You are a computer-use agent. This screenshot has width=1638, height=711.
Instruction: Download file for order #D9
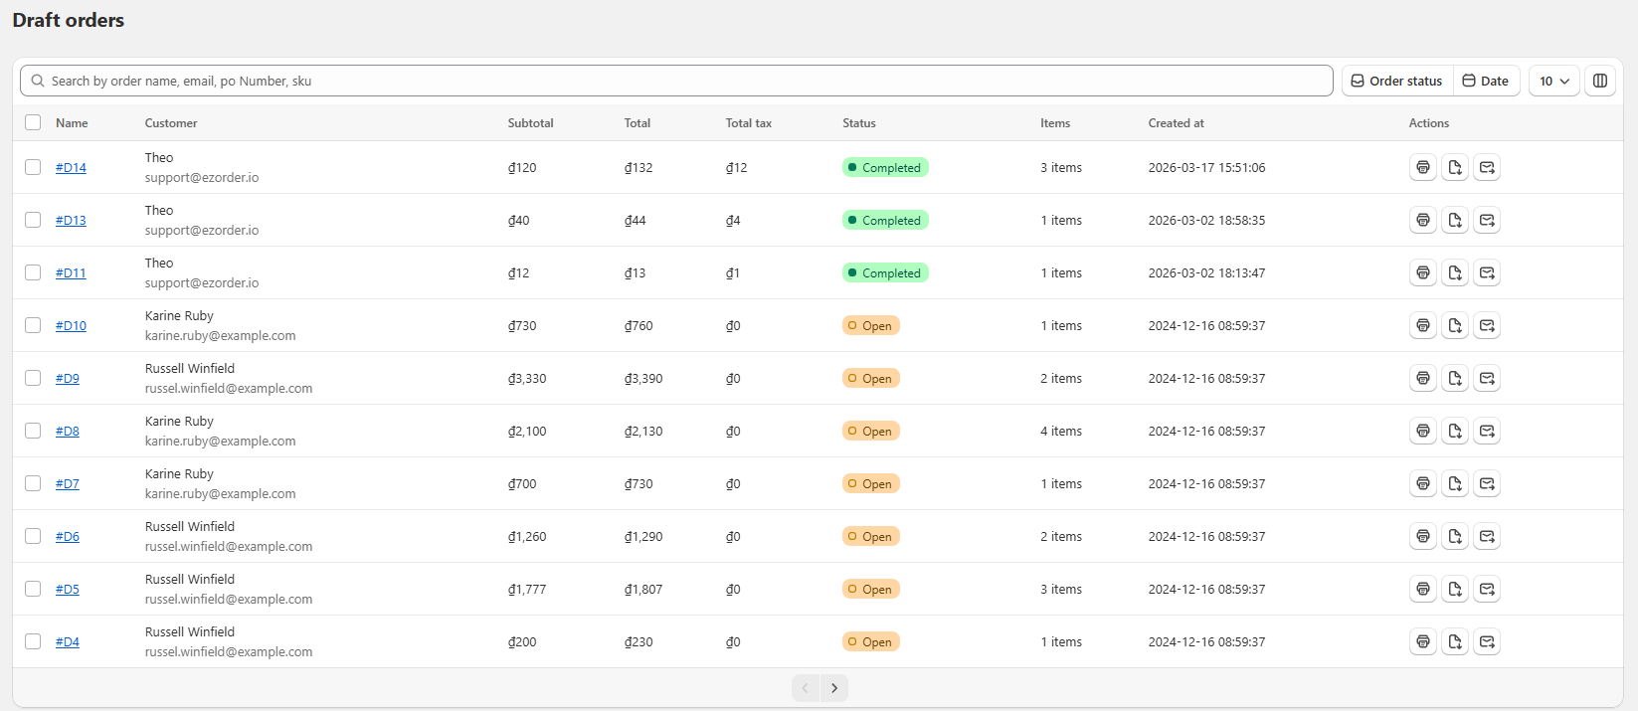pyautogui.click(x=1455, y=378)
